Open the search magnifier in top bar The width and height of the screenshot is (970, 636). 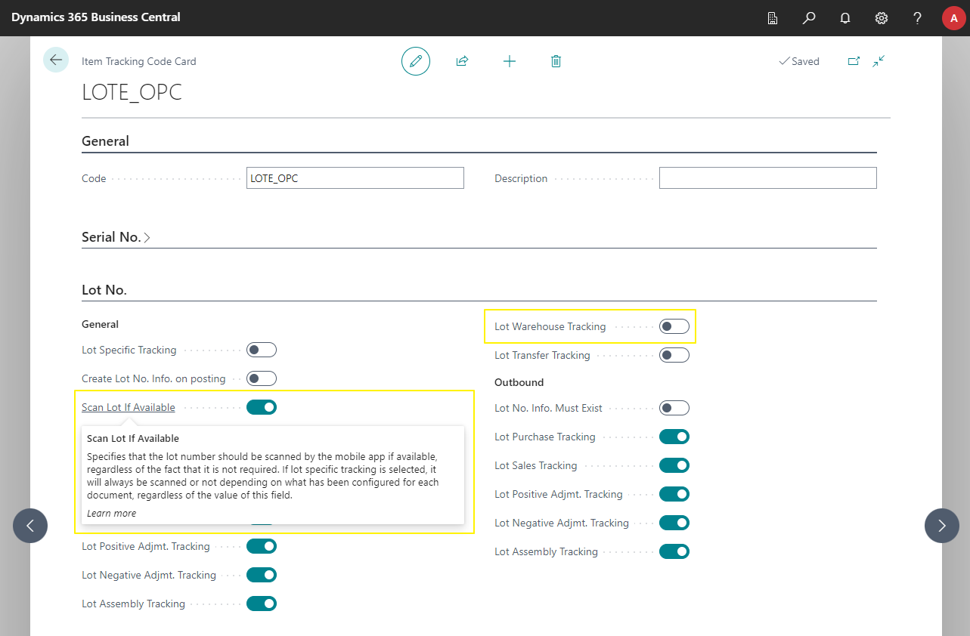point(809,18)
